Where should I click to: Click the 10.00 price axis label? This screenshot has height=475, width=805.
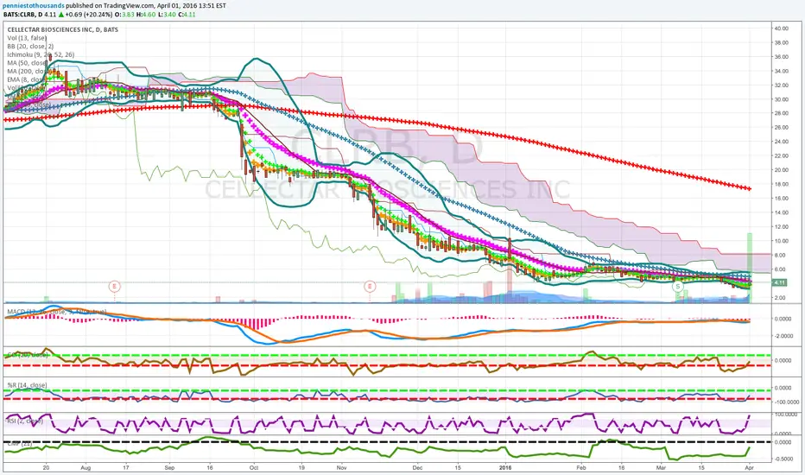point(782,241)
